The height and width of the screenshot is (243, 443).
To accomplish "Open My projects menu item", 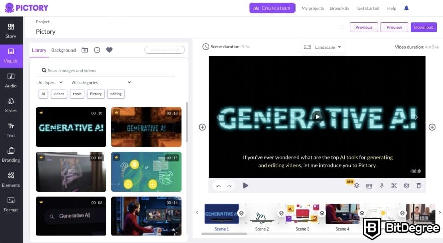I will click(312, 8).
